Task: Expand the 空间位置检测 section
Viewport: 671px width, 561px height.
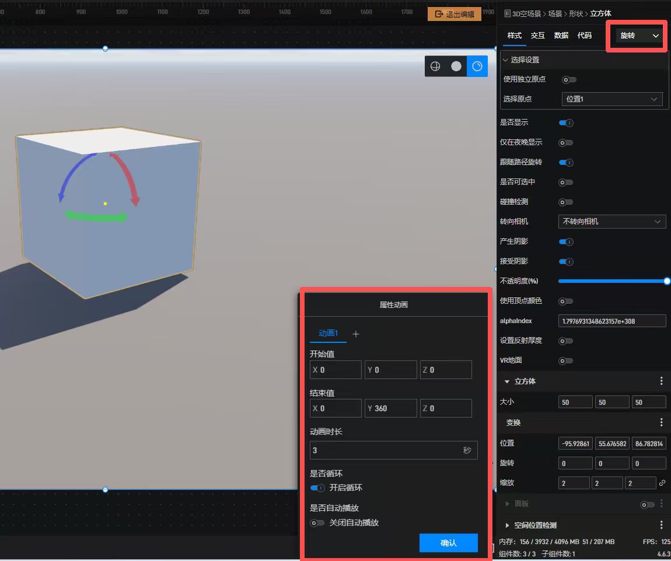Action: [x=507, y=525]
